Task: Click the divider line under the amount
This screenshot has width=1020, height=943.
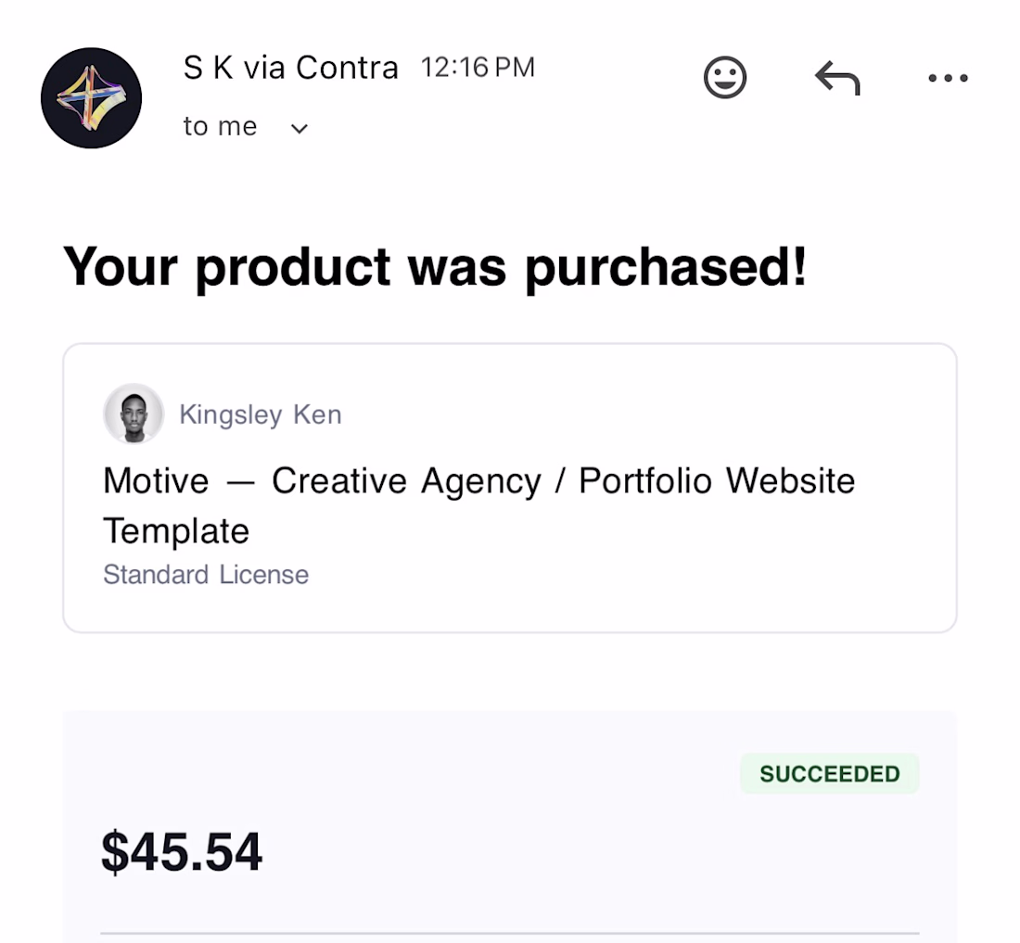Action: (x=509, y=932)
